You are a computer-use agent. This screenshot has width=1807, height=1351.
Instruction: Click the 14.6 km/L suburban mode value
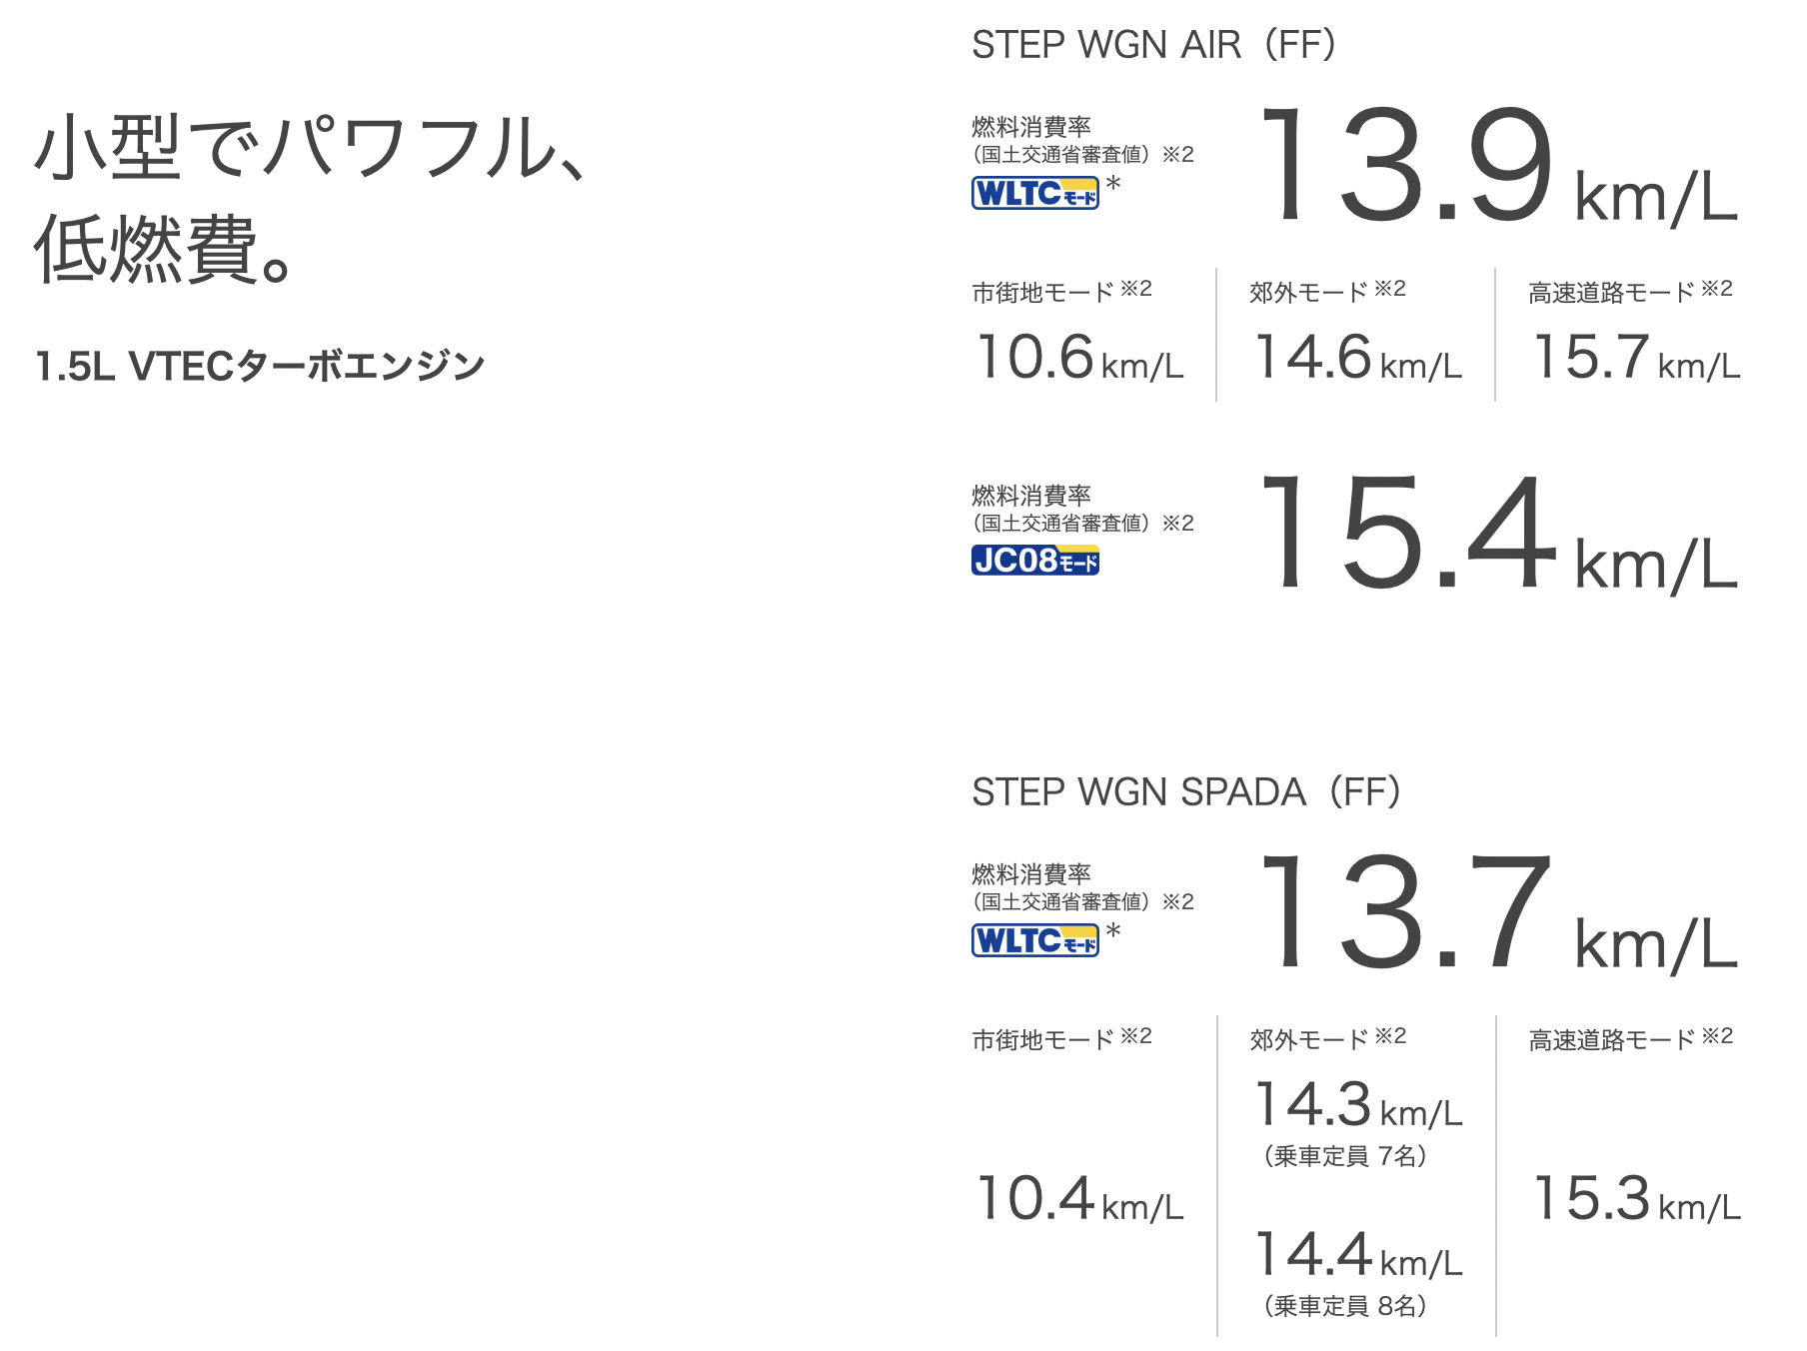(x=1357, y=359)
